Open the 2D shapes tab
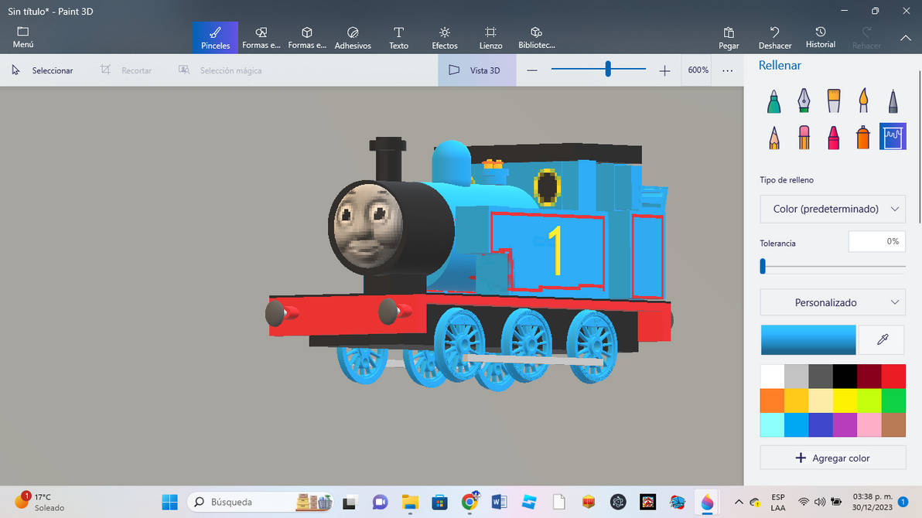 tap(261, 38)
